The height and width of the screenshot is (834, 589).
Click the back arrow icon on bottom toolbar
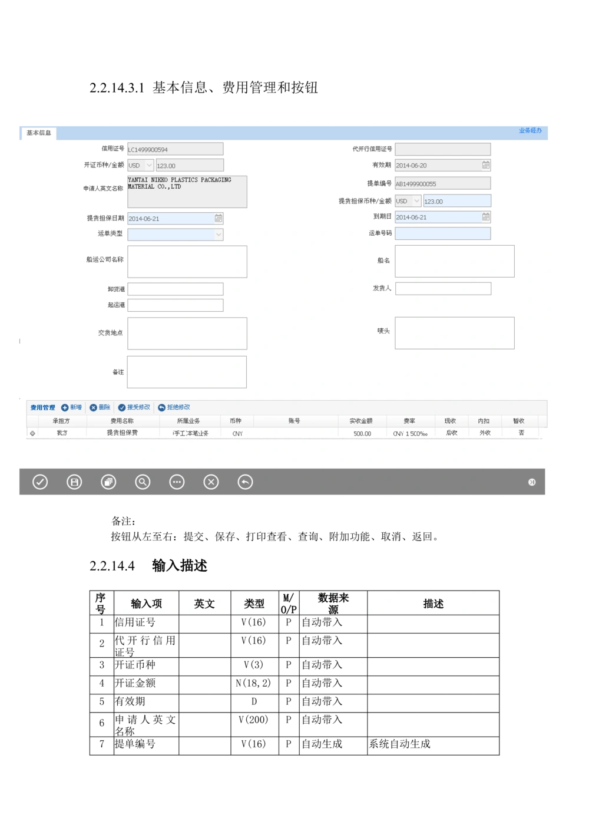(x=246, y=482)
